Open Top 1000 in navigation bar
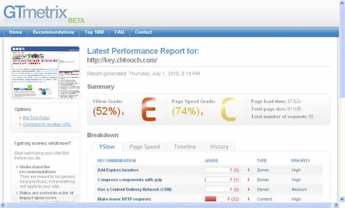Viewport: 345px width, 208px height. pyautogui.click(x=94, y=32)
